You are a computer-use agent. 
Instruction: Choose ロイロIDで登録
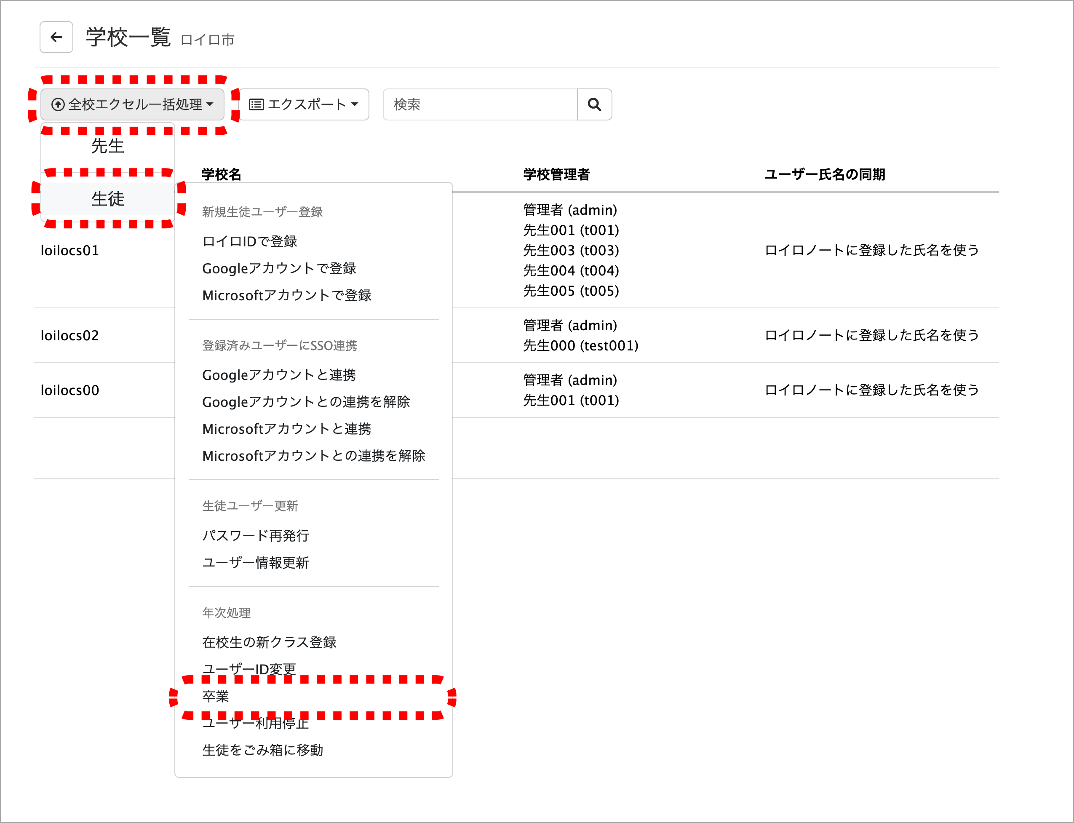click(250, 241)
